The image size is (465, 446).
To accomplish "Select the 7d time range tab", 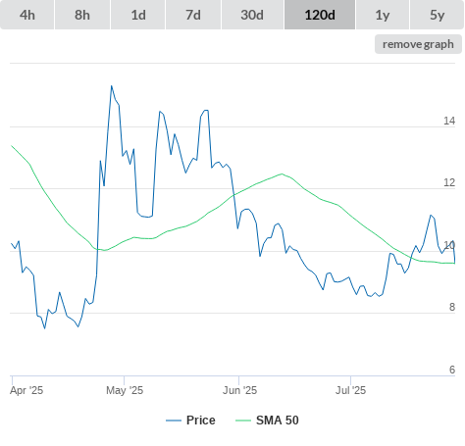I will tap(193, 15).
